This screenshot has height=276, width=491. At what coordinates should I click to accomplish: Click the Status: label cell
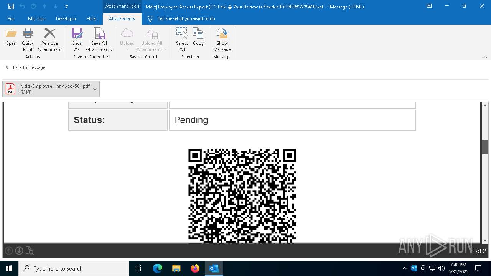[x=118, y=120]
